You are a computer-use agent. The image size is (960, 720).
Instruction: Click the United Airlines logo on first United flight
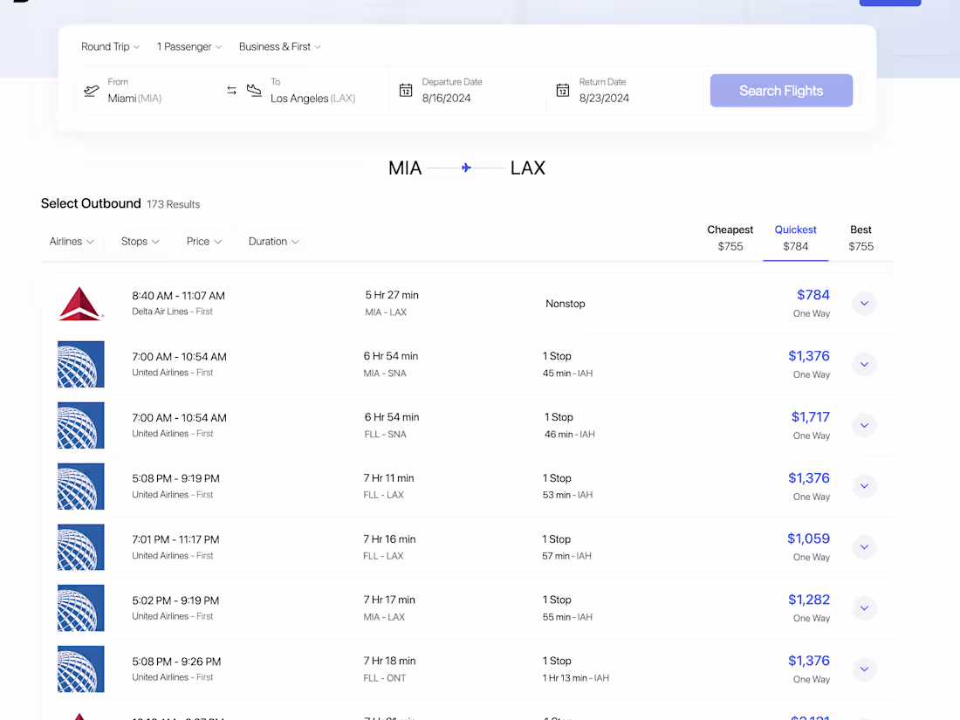80,364
